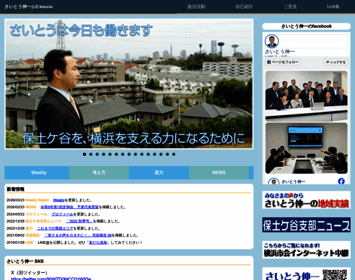The image size is (355, 280).
Task: Open the Link集 menu item
Action: coord(333,7)
